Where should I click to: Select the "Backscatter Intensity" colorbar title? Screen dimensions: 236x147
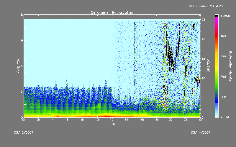(x=230, y=66)
